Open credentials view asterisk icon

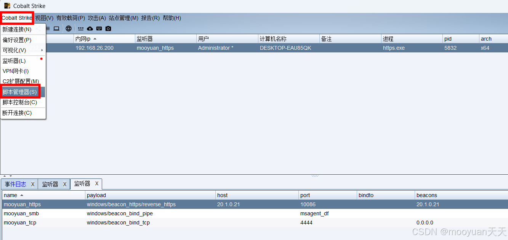click(81, 28)
